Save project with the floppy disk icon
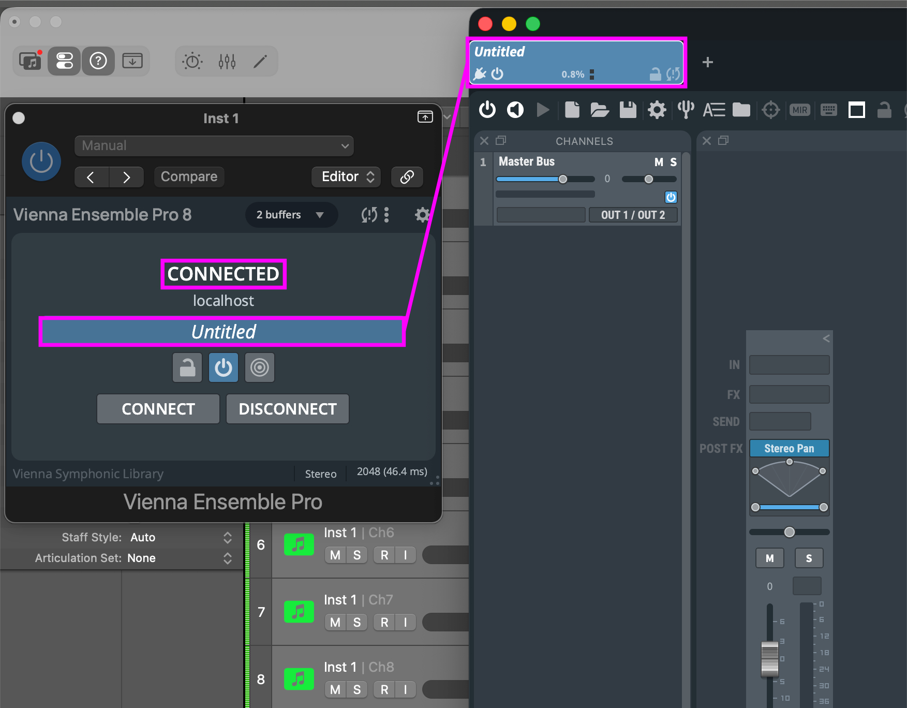This screenshot has width=907, height=708. click(x=628, y=110)
